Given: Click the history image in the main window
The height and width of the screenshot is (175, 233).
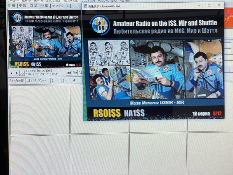Looking at the screenshot, I should coord(45,39).
